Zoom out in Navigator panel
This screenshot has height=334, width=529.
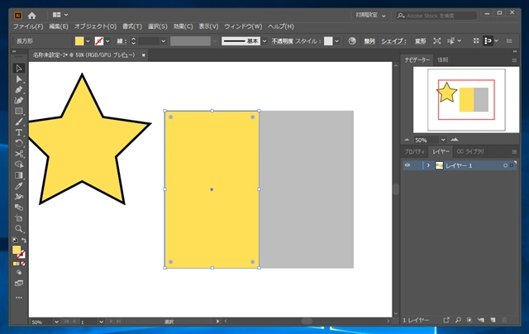(407, 140)
